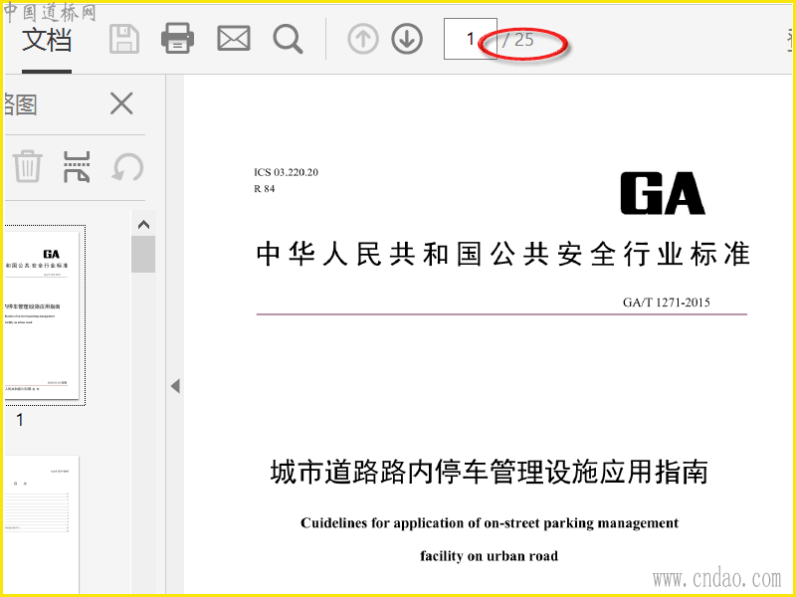Click the line "facility on urban road"

[x=489, y=556]
